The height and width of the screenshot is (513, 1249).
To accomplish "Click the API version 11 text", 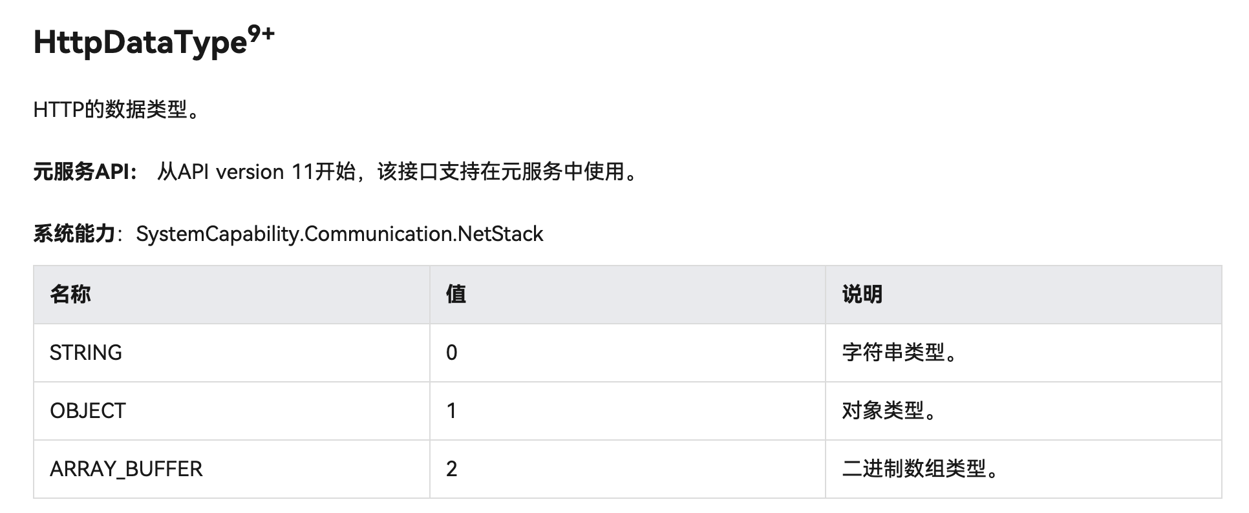I will coord(245,172).
